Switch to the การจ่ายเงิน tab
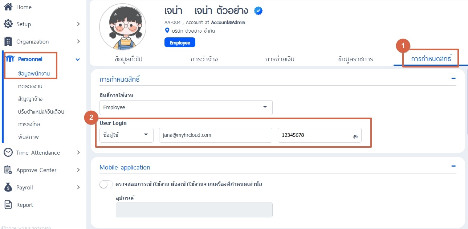468x229 pixels. coord(280,59)
